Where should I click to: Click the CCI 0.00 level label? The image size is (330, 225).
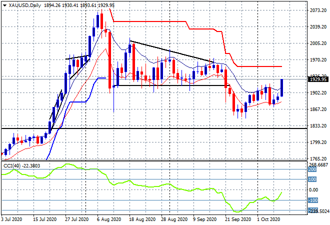313,190
